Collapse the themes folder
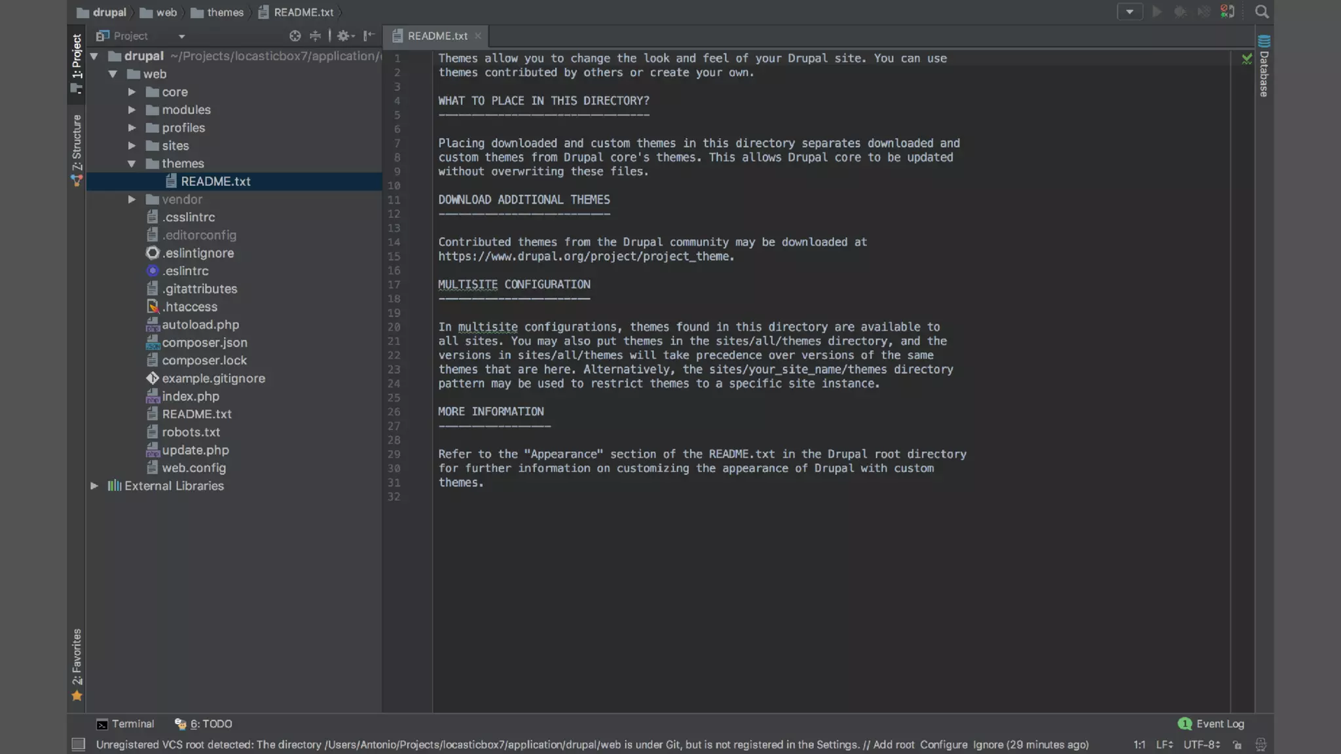The height and width of the screenshot is (754, 1341). point(132,164)
